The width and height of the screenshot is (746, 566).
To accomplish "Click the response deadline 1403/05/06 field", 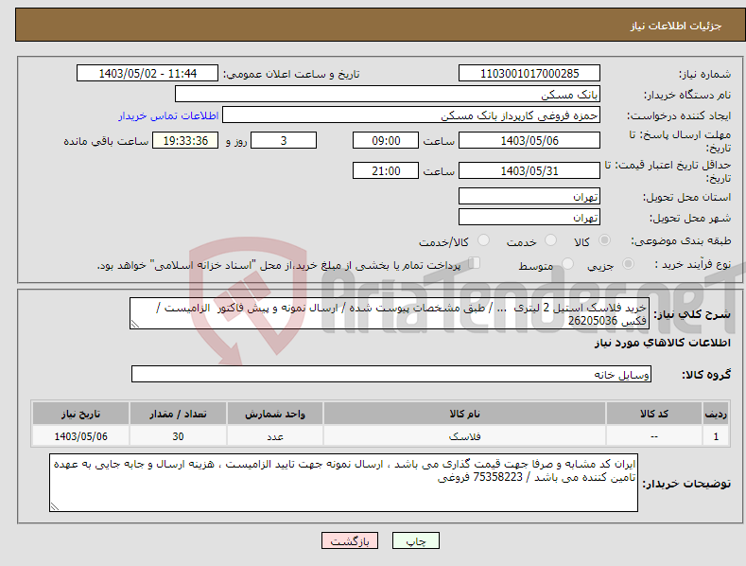I will pyautogui.click(x=529, y=140).
